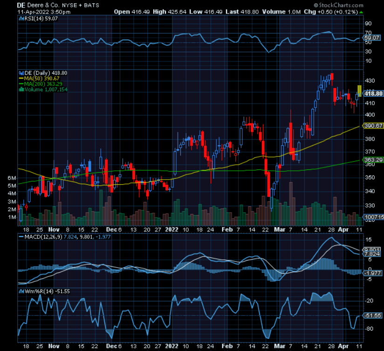
Task: Click the DE (Daily) candlestick legend icon
Action: pos(21,73)
